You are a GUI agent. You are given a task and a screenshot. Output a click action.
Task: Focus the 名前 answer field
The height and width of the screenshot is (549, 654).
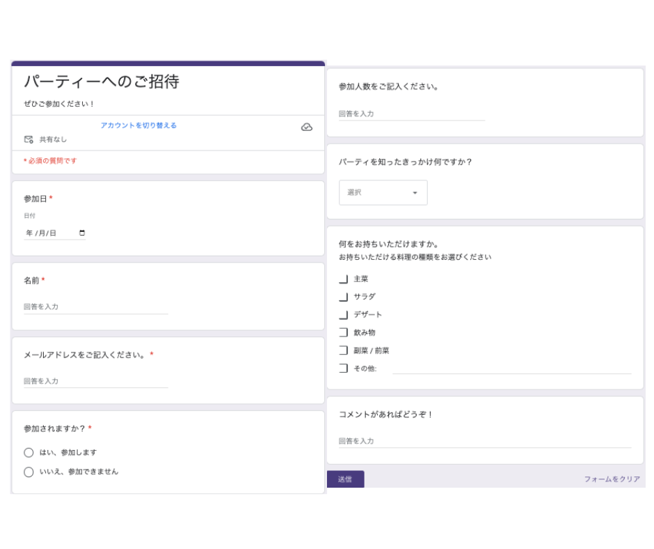96,307
